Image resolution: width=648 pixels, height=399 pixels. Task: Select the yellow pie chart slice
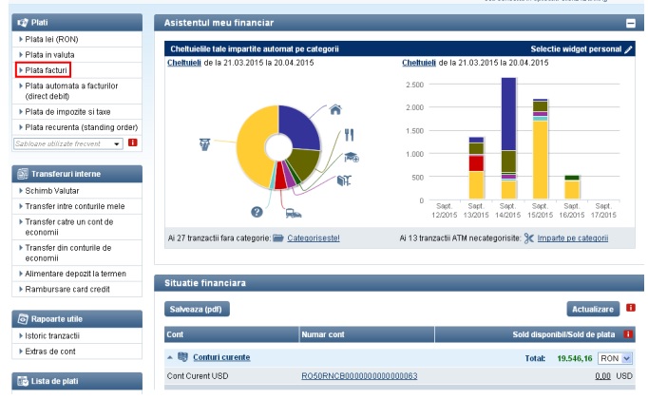pos(252,149)
